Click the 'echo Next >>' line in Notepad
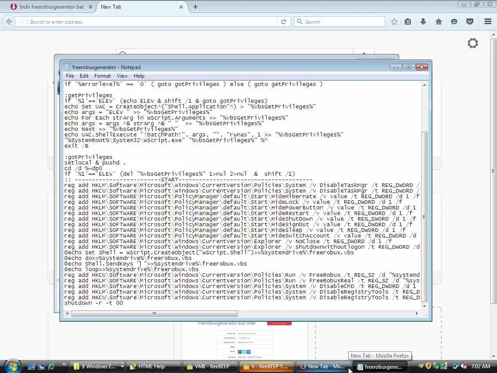This screenshot has width=497, height=373. pyautogui.click(x=121, y=129)
